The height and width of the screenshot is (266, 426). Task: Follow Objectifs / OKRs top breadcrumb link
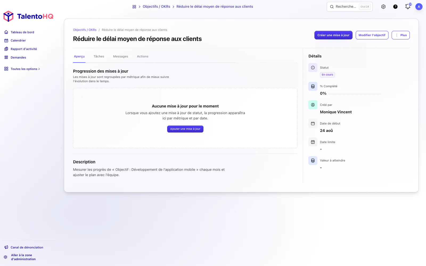point(156,7)
